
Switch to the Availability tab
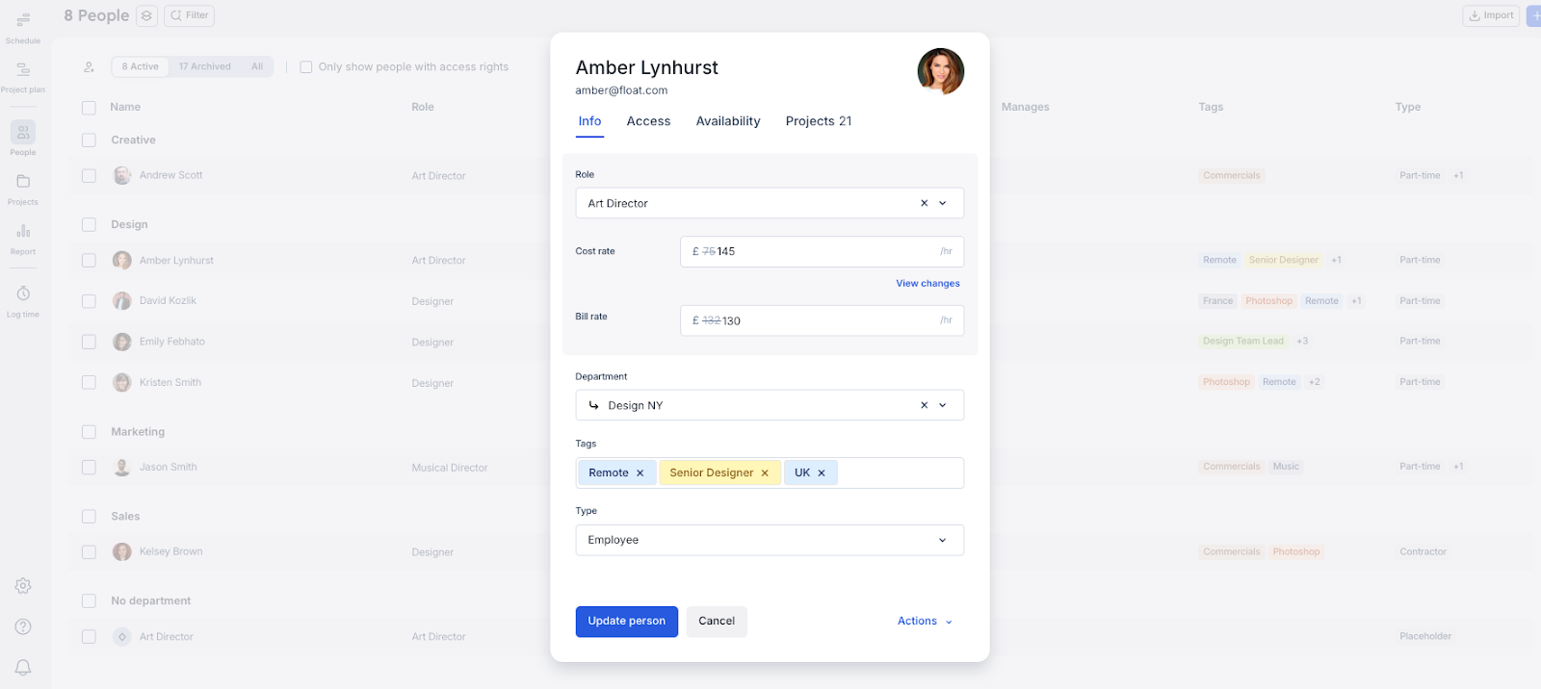(728, 121)
